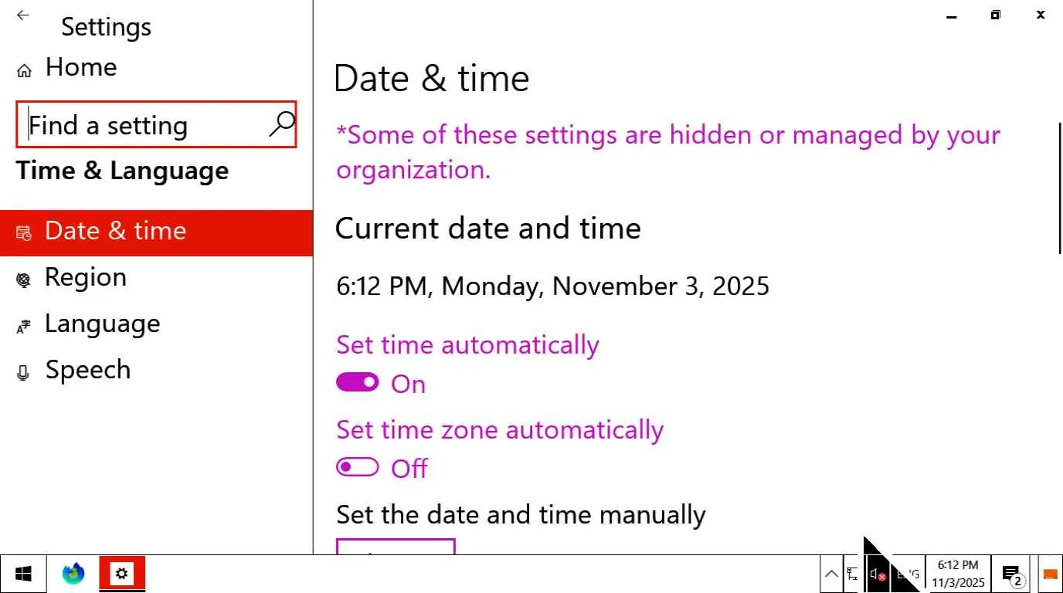Image resolution: width=1063 pixels, height=593 pixels.
Task: Open the taskbar clock and date flyout
Action: (958, 574)
